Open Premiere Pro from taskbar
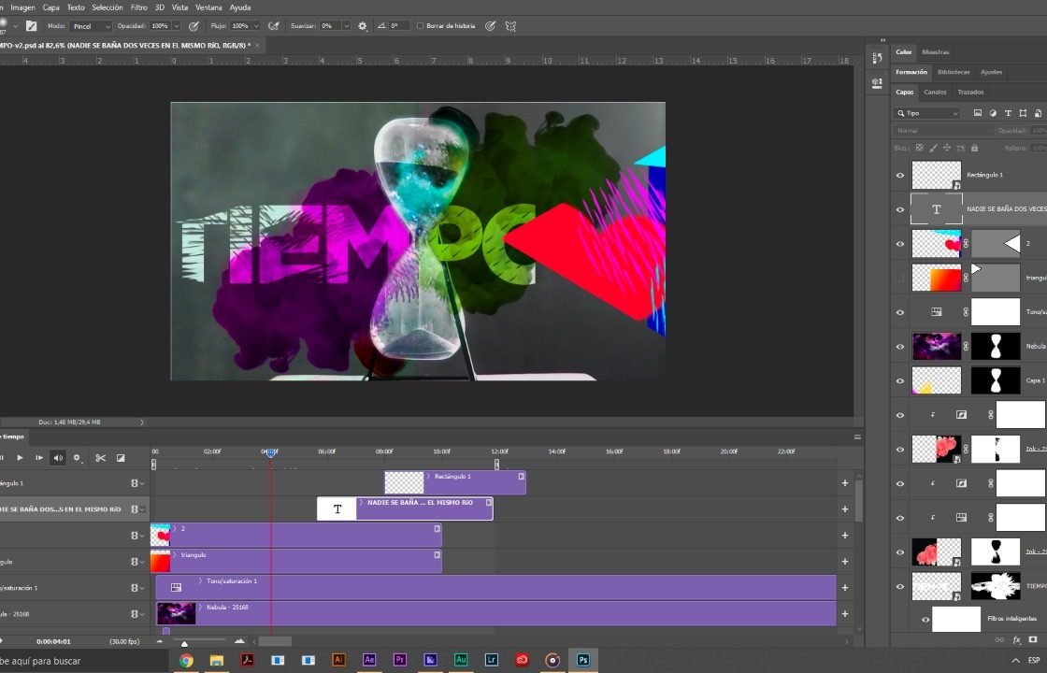 coord(399,660)
